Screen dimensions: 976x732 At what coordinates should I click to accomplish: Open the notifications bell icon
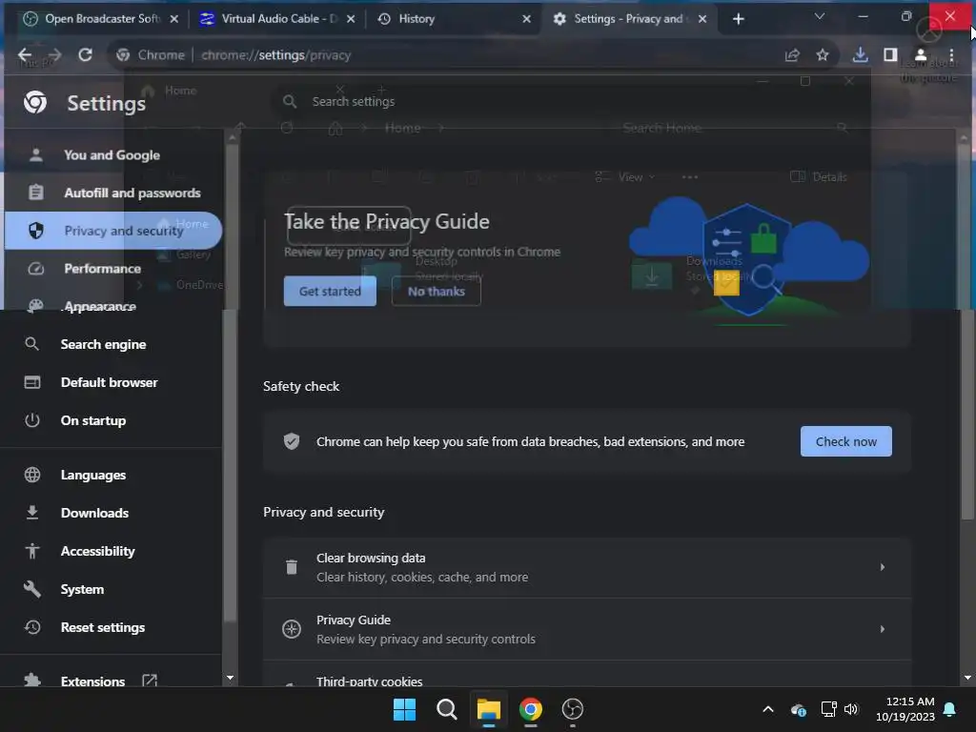[x=949, y=709]
